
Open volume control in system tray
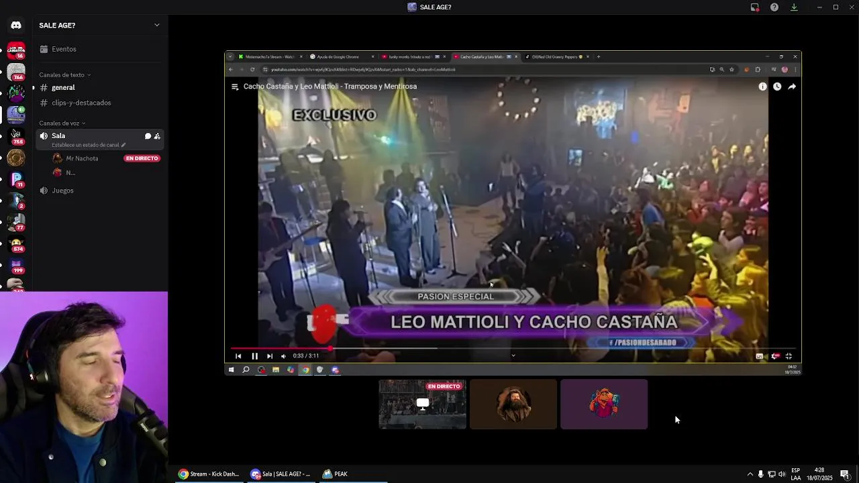tap(782, 474)
